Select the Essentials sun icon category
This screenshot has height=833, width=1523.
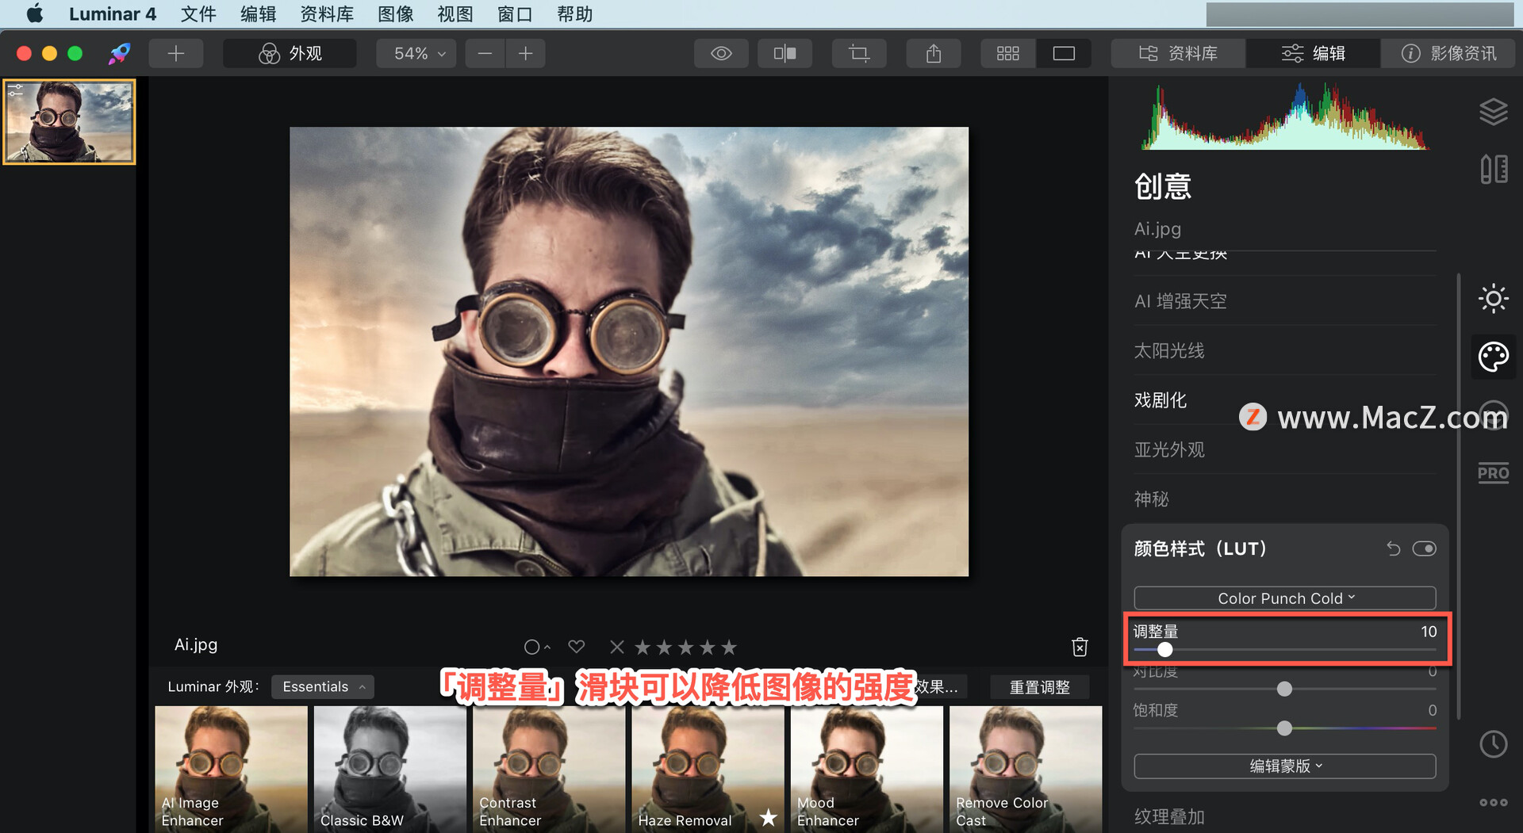pos(1494,299)
